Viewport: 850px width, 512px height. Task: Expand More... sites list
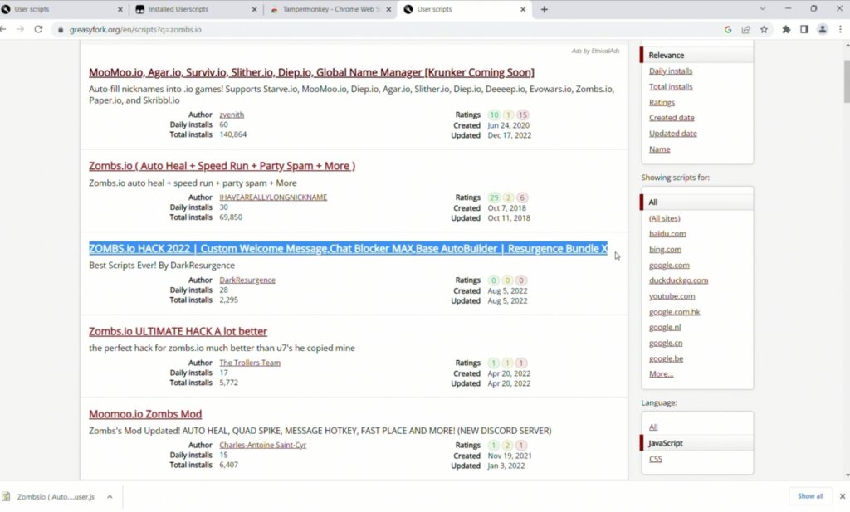click(x=662, y=374)
